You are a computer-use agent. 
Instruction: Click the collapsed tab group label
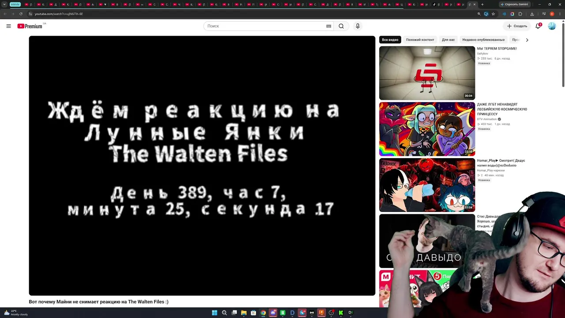click(15, 4)
